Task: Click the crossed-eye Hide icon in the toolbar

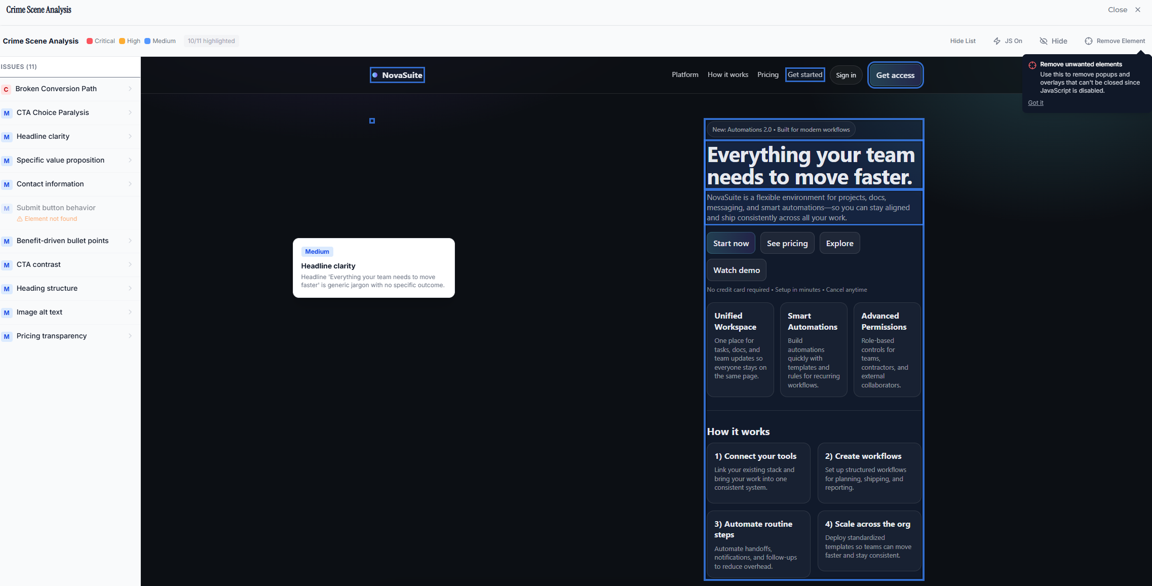Action: click(x=1043, y=41)
